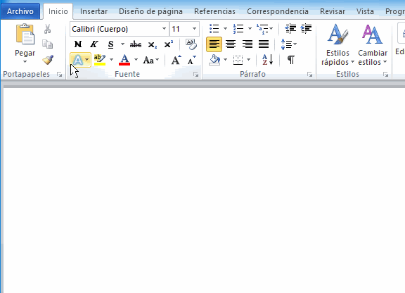The width and height of the screenshot is (405, 293).
Task: Toggle show paragraph marks pilcrow
Action: click(x=291, y=60)
